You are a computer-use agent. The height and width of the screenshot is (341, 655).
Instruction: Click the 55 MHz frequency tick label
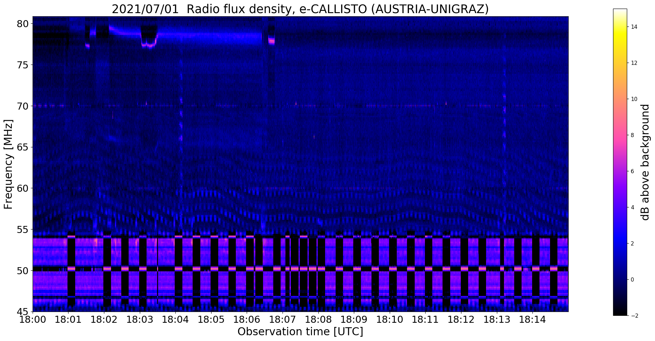22,229
